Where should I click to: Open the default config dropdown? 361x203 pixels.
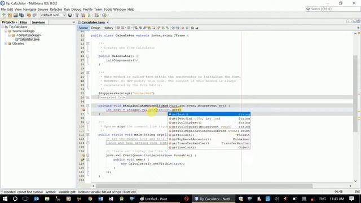[x=53, y=15]
